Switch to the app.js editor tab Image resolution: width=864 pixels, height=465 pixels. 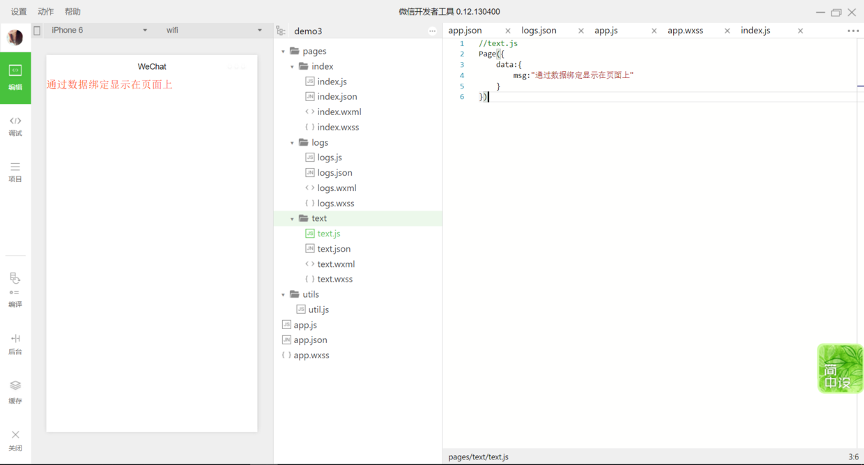point(606,31)
